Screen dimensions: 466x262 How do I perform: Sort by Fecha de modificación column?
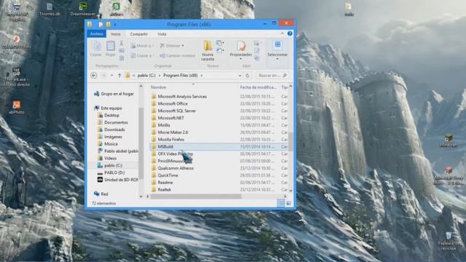pos(258,87)
